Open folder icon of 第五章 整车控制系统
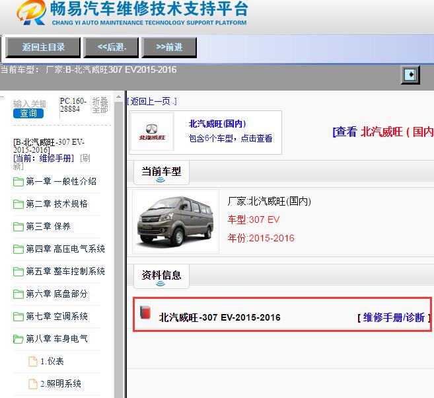 coord(18,272)
